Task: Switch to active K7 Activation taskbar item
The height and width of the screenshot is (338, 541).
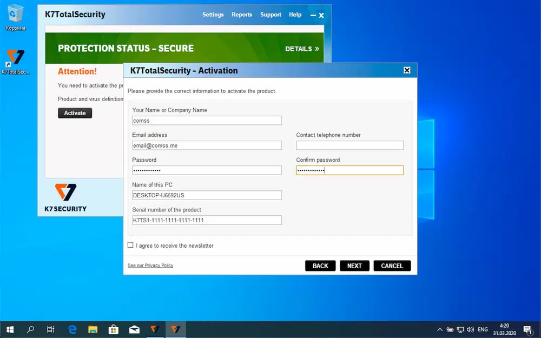Action: click(x=176, y=329)
